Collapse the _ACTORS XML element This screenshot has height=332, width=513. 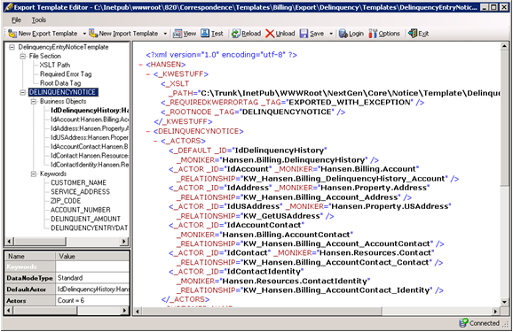pyautogui.click(x=155, y=141)
